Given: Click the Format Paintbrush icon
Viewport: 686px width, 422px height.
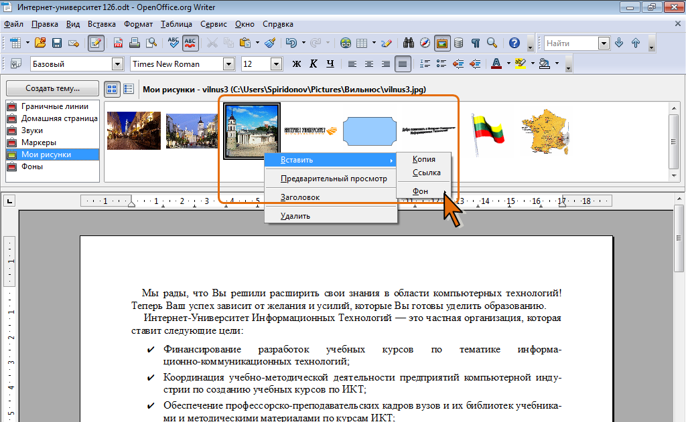Looking at the screenshot, I should point(270,43).
